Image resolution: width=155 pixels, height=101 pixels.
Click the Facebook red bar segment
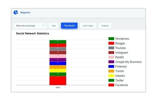coord(58,81)
